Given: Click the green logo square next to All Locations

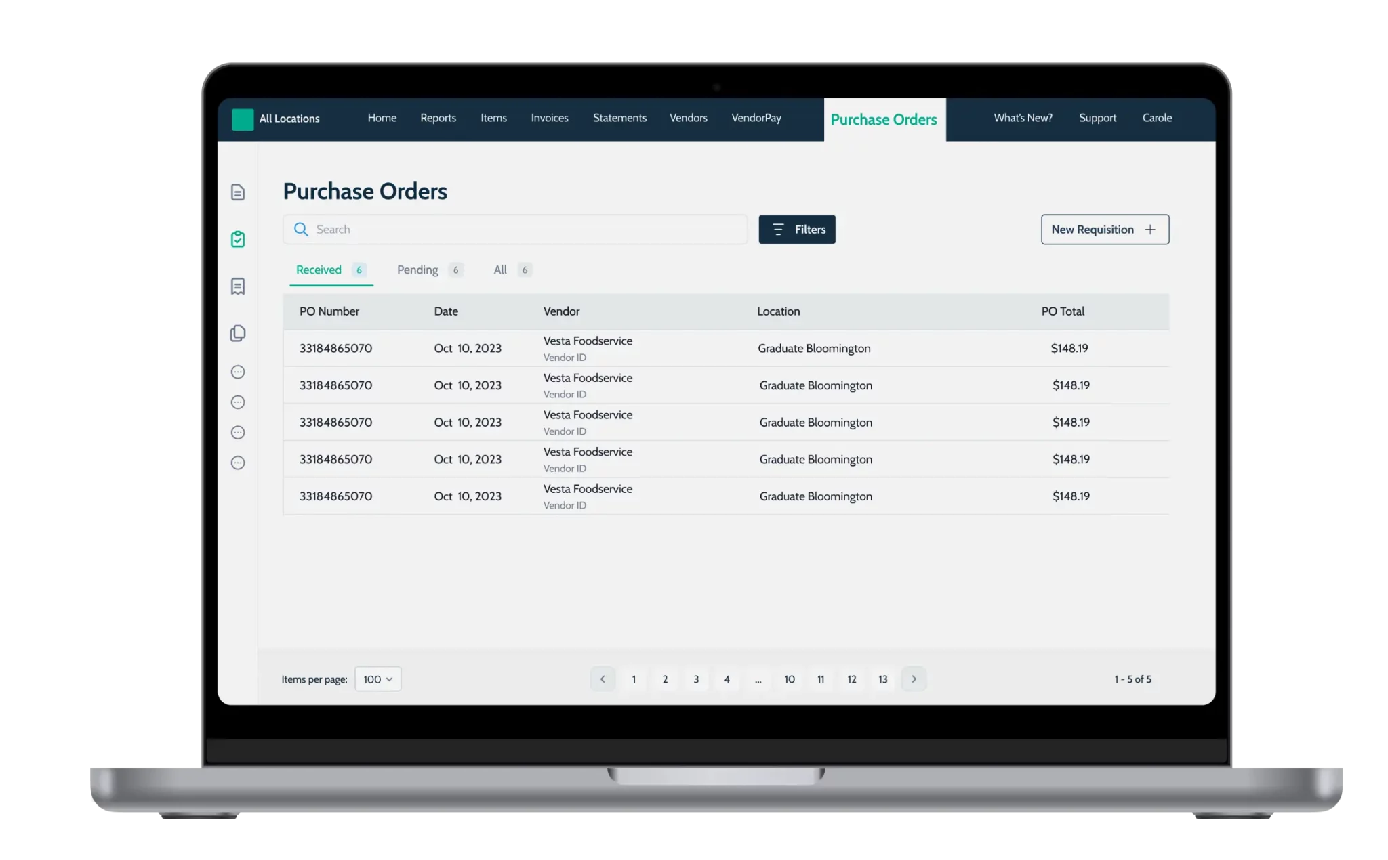Looking at the screenshot, I should (x=242, y=119).
